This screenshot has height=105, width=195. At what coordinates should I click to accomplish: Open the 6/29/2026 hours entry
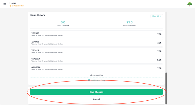click(x=96, y=68)
